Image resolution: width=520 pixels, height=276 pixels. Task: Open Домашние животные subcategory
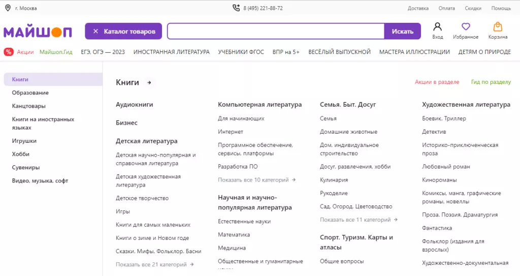(x=348, y=132)
